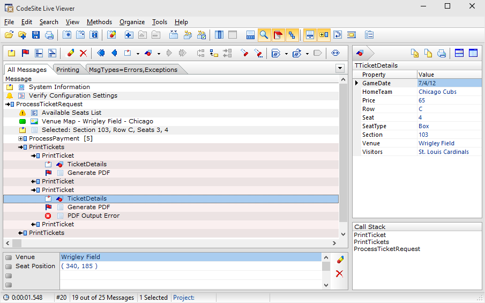
Task: Click the yellow tree hierarchy icon
Action: pyautogui.click(x=214, y=53)
